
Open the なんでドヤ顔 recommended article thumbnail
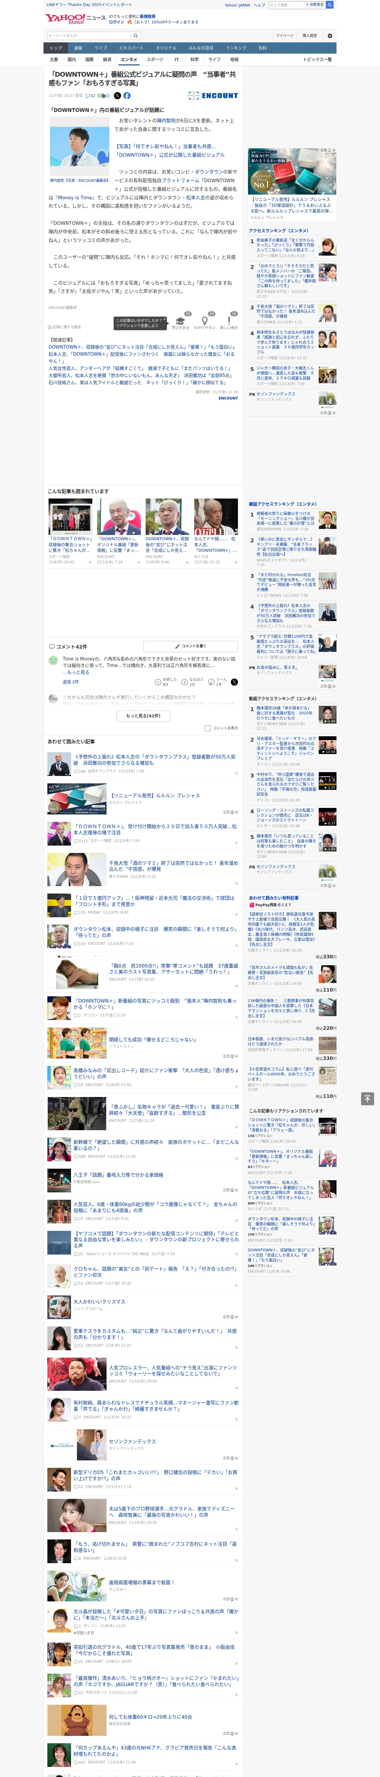(x=216, y=517)
